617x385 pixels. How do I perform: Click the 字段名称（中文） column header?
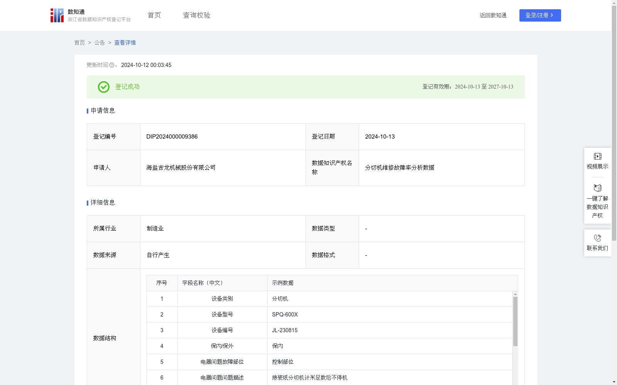click(x=223, y=283)
